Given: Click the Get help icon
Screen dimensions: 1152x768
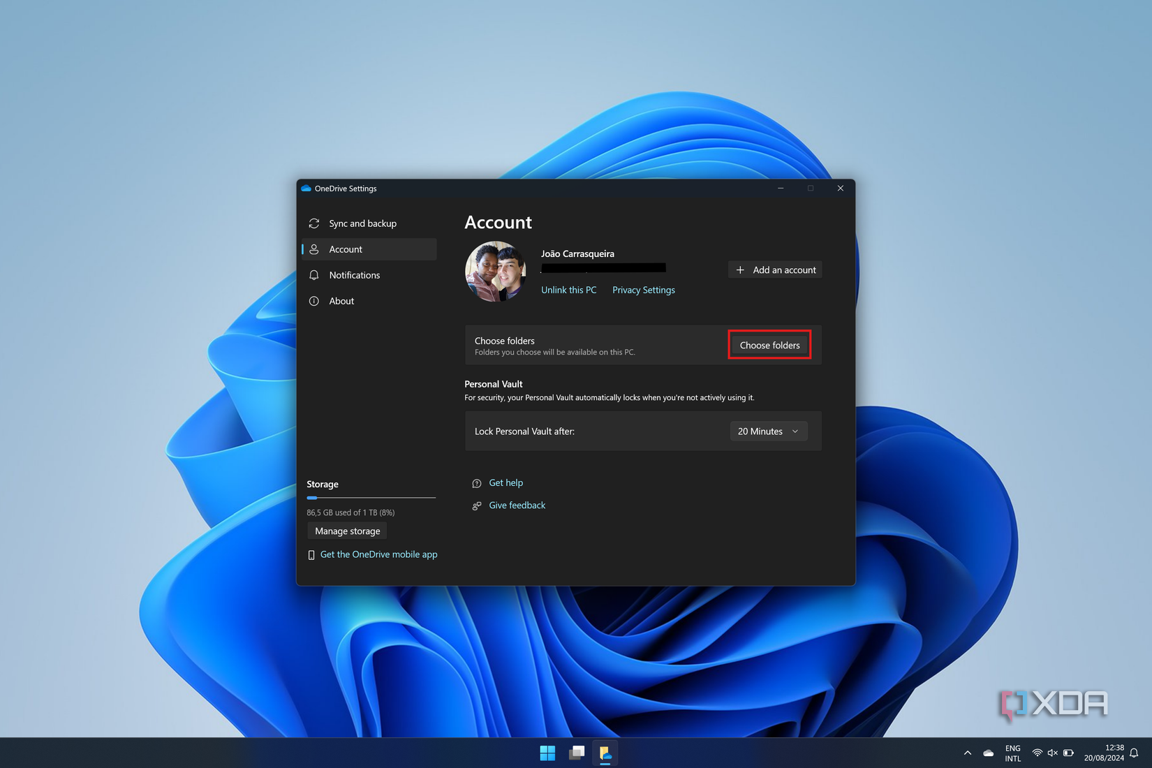Looking at the screenshot, I should click(x=476, y=482).
